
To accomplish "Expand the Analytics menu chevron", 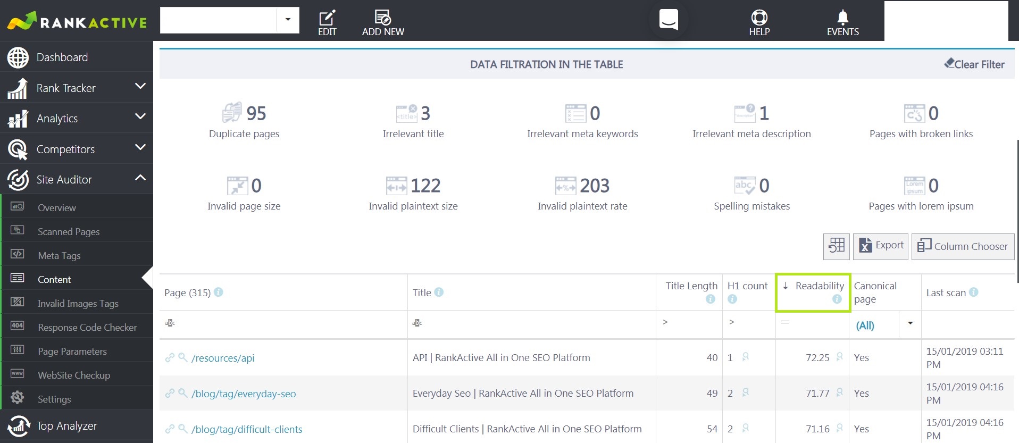I will point(140,116).
